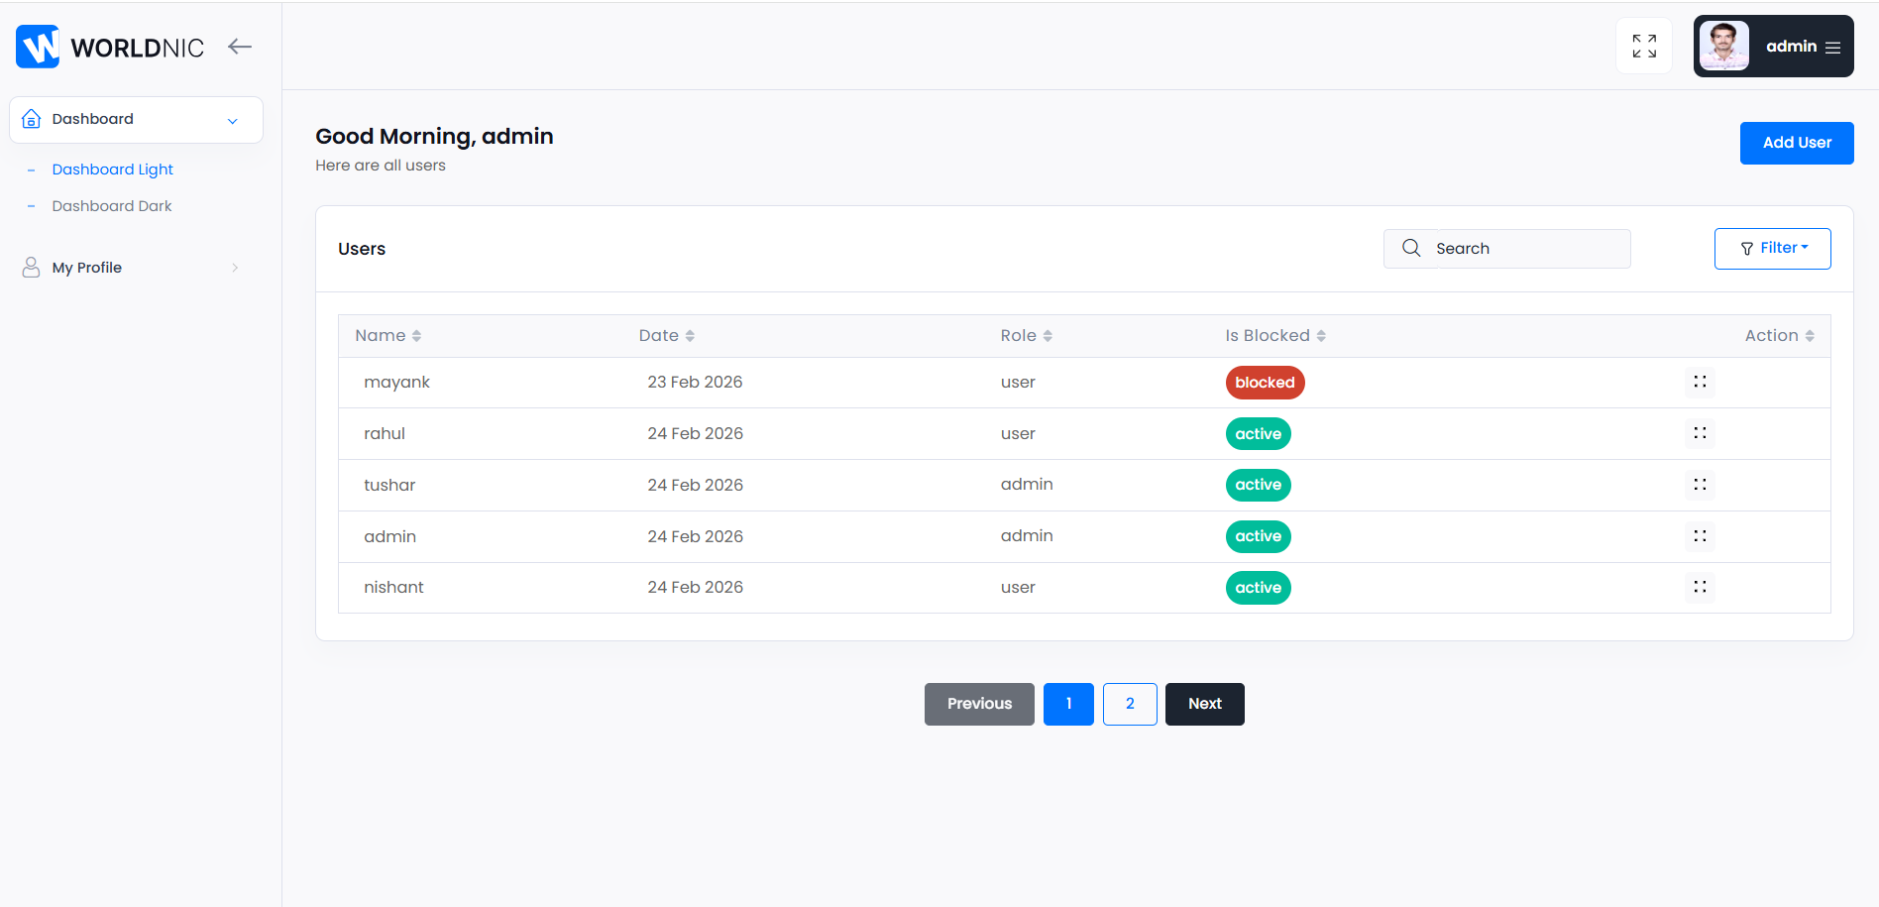Viewport: 1879px width, 907px height.
Task: Click the Add User button
Action: (1797, 143)
